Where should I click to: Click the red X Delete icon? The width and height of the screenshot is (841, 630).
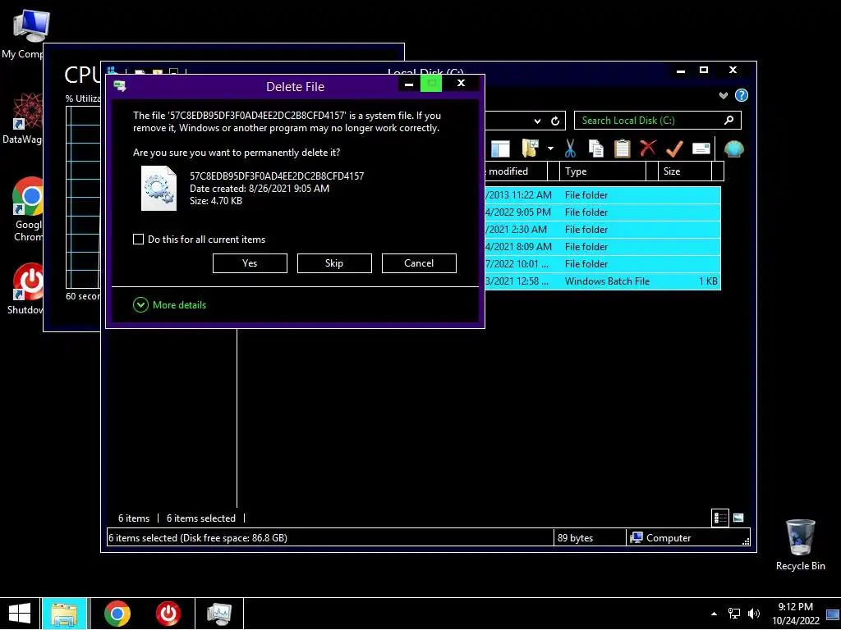[x=648, y=148]
